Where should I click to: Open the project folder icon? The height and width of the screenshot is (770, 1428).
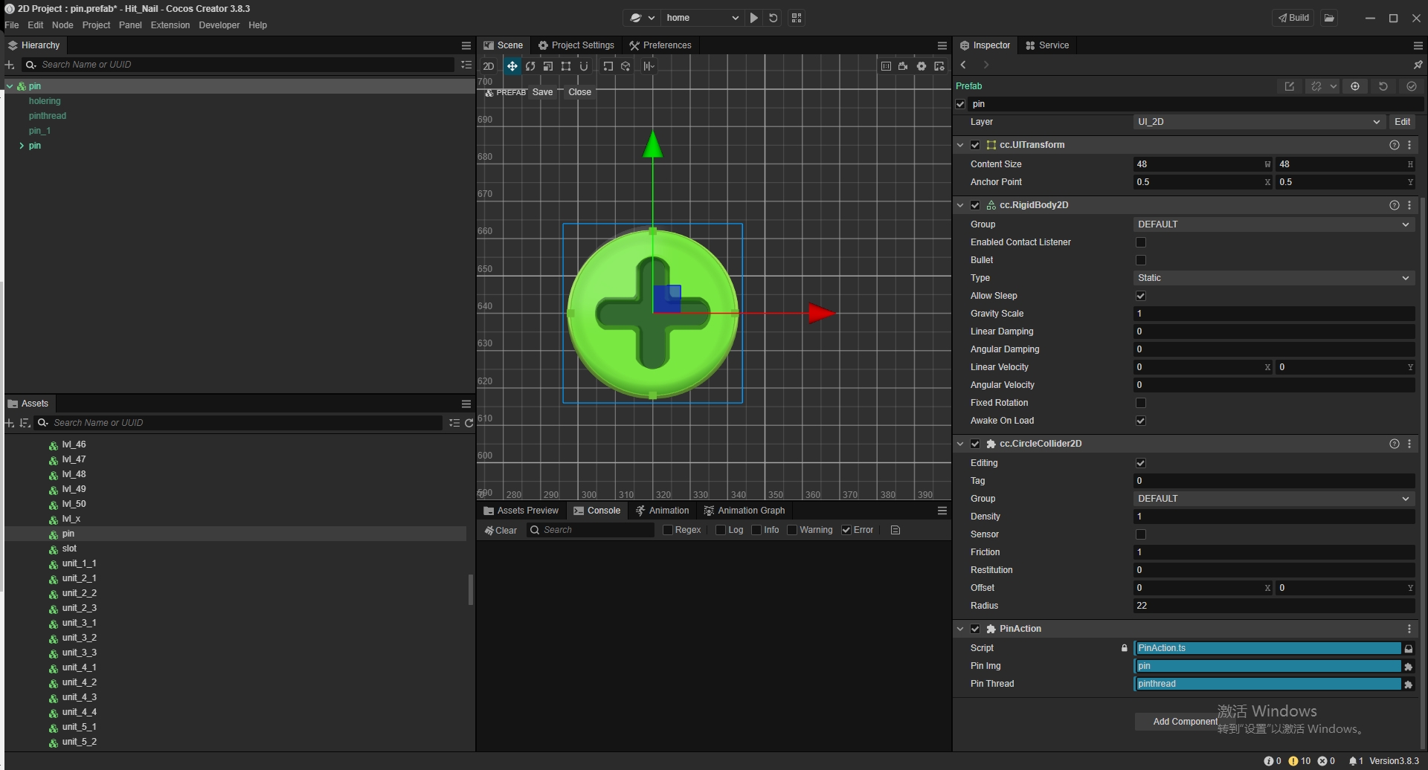pos(1329,18)
